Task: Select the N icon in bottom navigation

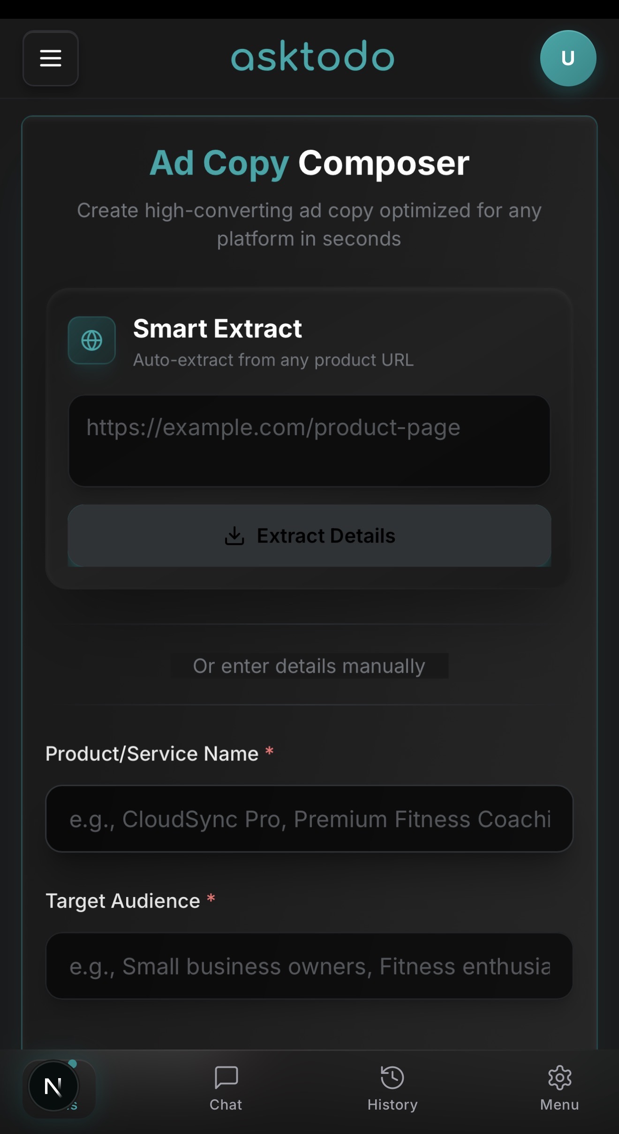Action: 53,1084
